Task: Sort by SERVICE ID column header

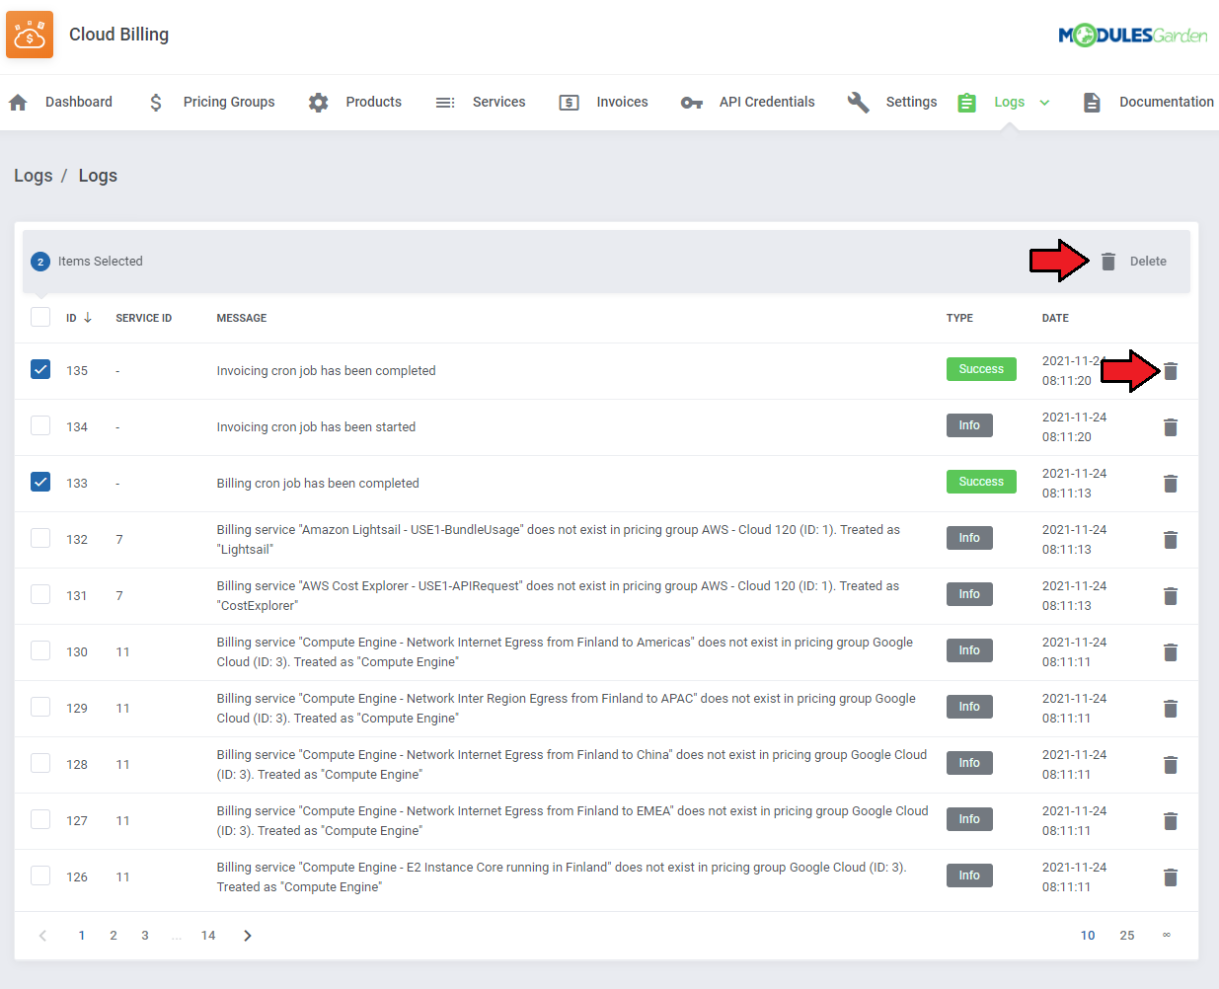Action: (144, 318)
